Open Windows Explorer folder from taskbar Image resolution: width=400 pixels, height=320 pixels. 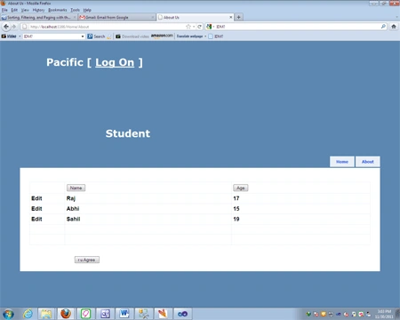46,314
